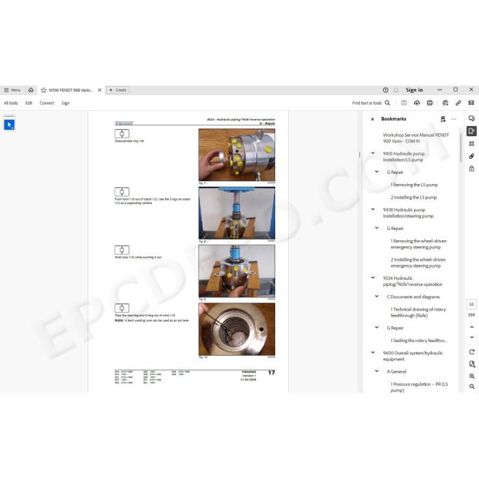Open the Sign menu
The height and width of the screenshot is (479, 479).
[66, 103]
